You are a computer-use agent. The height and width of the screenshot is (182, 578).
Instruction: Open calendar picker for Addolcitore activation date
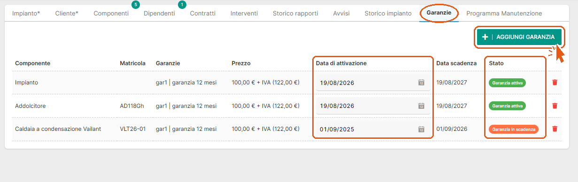[421, 106]
